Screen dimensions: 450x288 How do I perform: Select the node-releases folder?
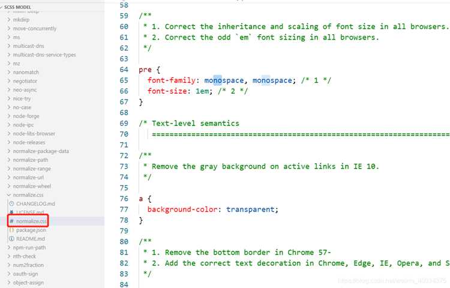tap(29, 142)
